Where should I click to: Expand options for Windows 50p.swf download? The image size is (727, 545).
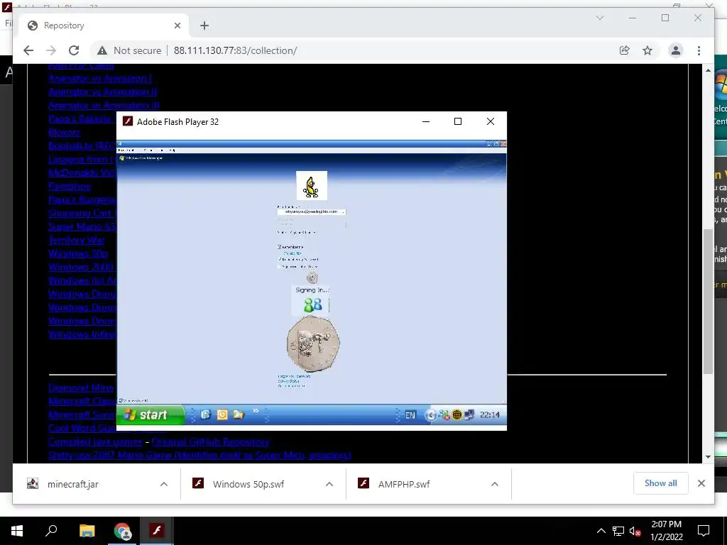coord(329,484)
